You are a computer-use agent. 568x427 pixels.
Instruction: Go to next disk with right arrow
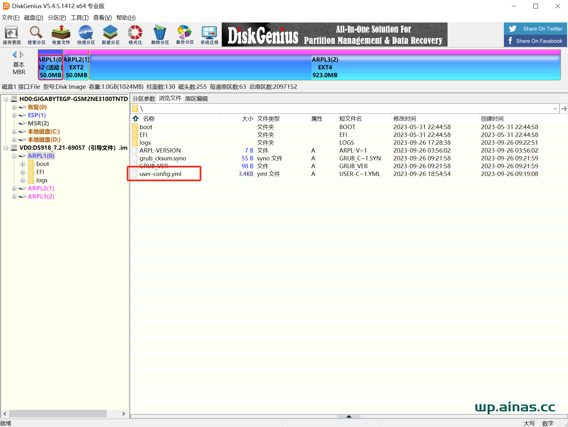click(x=22, y=55)
